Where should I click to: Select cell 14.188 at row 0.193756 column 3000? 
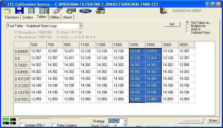coord(170,92)
